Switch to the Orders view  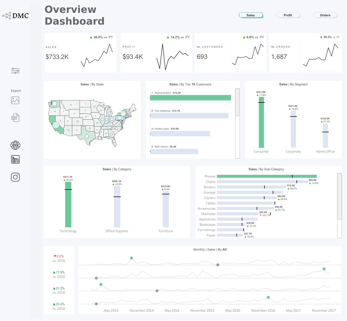click(325, 15)
